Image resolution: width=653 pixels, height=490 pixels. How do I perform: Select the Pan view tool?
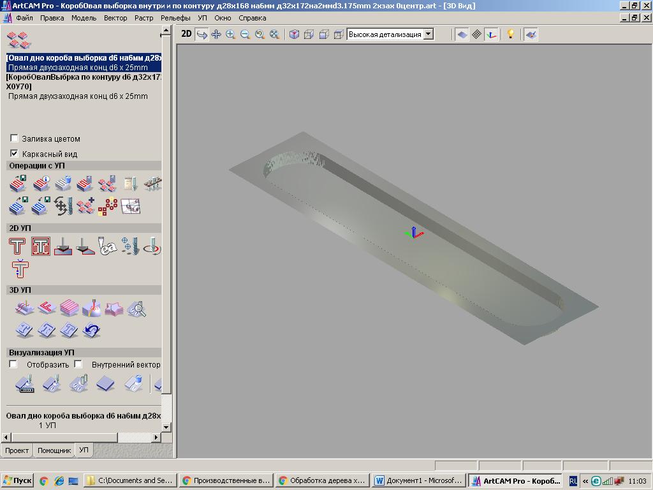click(x=216, y=34)
